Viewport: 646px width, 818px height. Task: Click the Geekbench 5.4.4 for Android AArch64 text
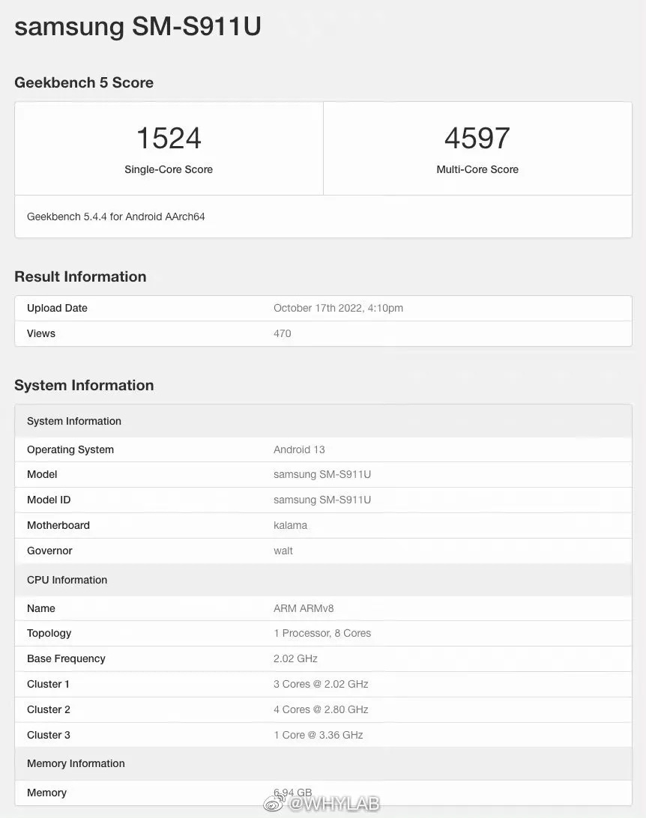(x=116, y=216)
